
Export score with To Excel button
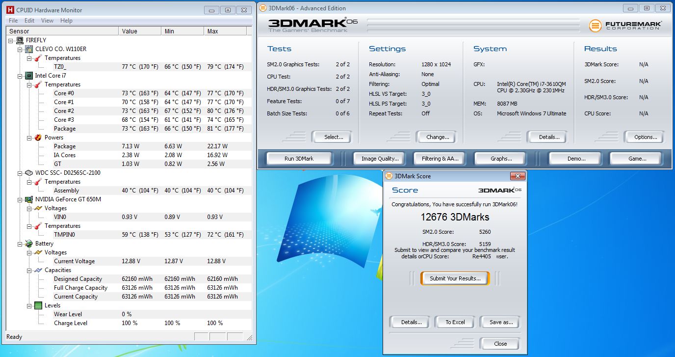455,322
